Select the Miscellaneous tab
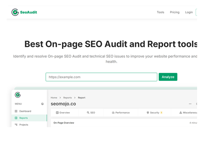The image size is (223, 153). pos(188,113)
